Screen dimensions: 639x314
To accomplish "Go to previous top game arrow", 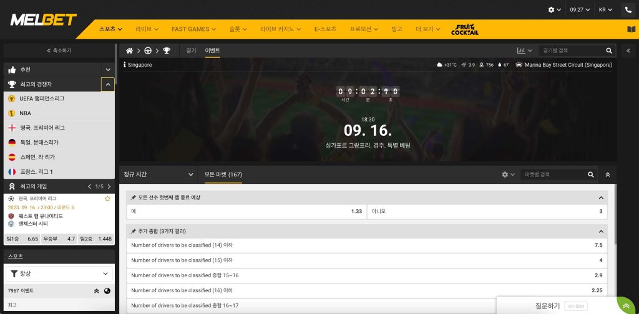I will pos(90,187).
